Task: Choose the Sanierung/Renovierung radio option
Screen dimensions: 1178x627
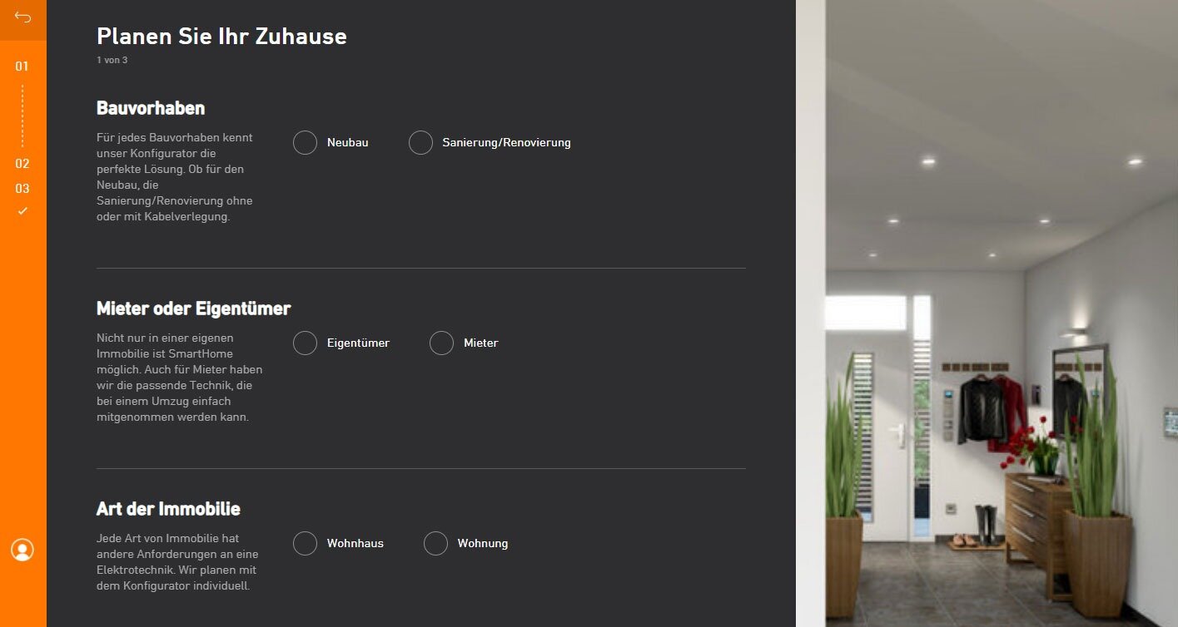Action: 421,142
